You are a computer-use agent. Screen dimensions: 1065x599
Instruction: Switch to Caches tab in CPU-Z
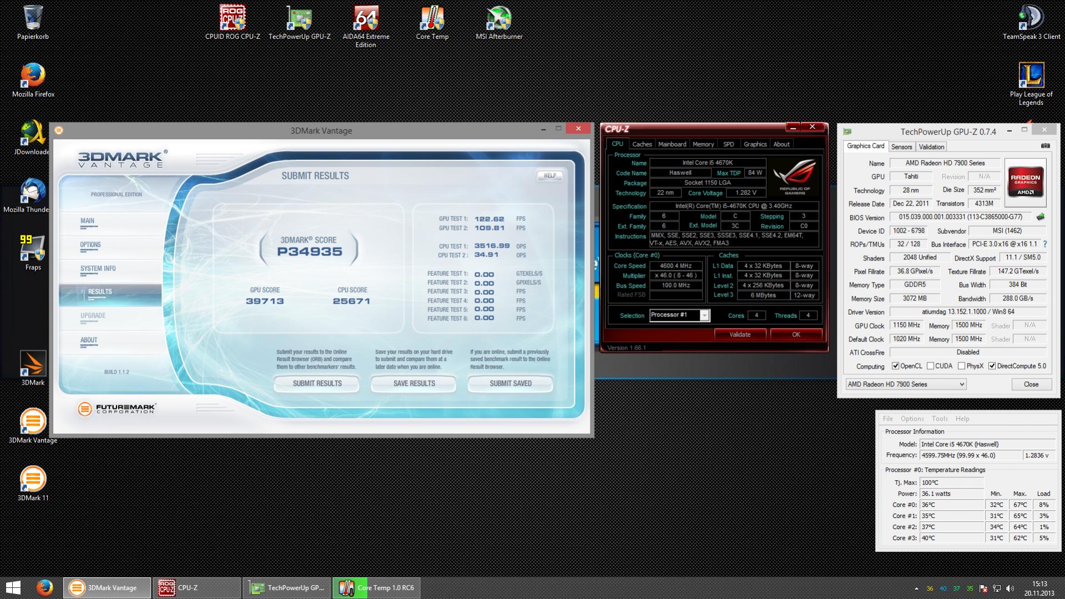pos(642,144)
